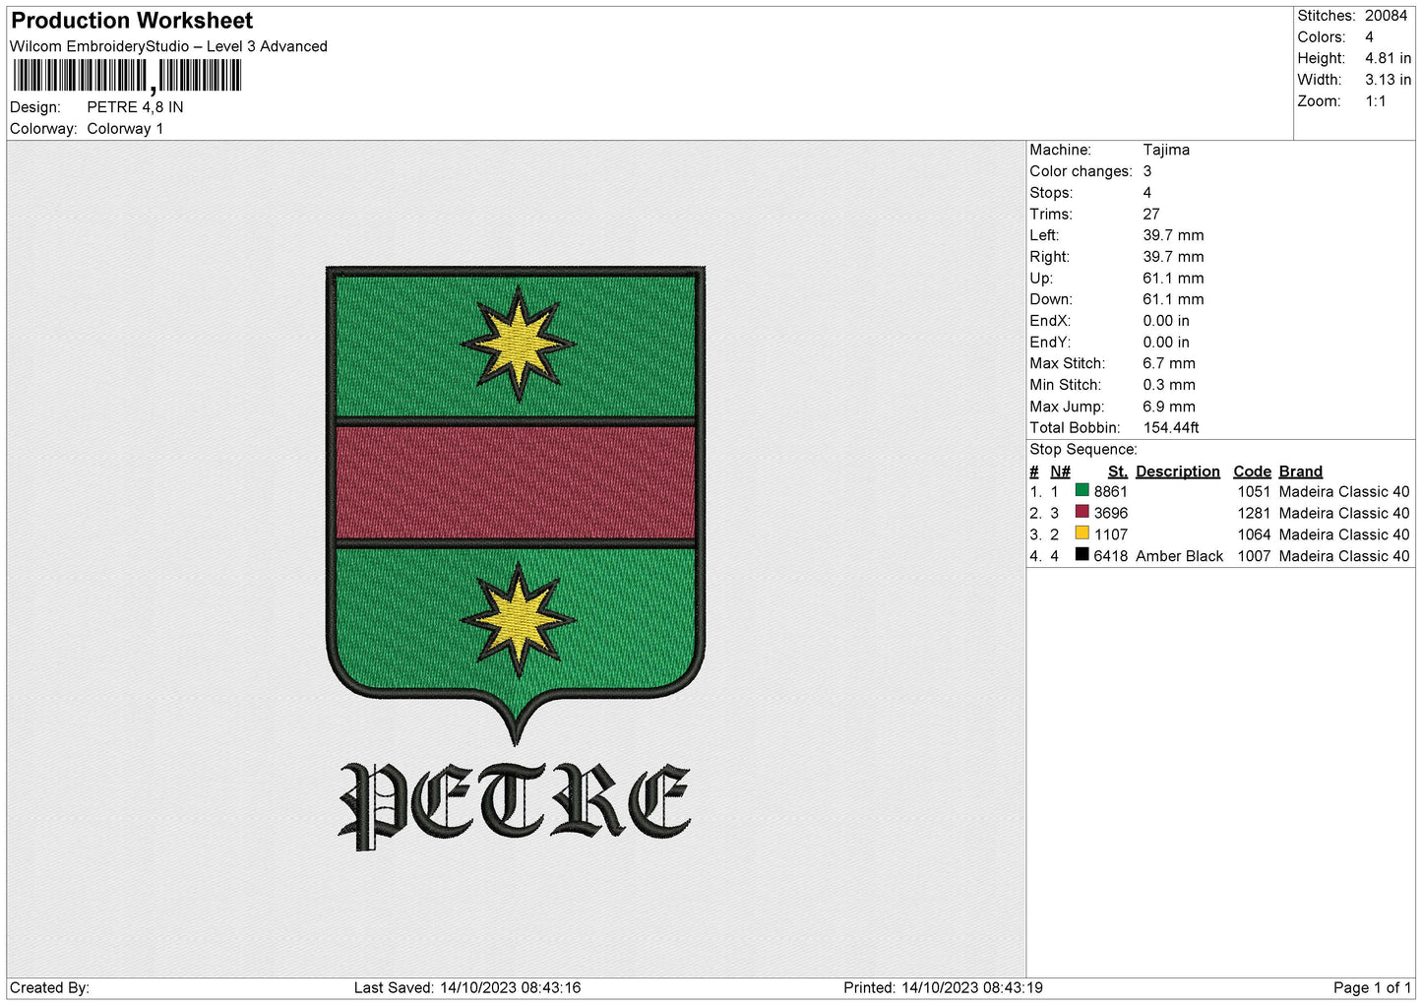The width and height of the screenshot is (1422, 1005).
Task: Click the Brand column header
Action: click(x=1301, y=471)
